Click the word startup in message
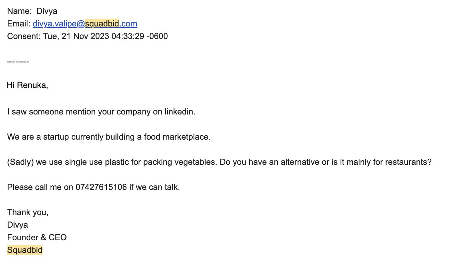Viewport: 462px width, 267px height. (56, 137)
